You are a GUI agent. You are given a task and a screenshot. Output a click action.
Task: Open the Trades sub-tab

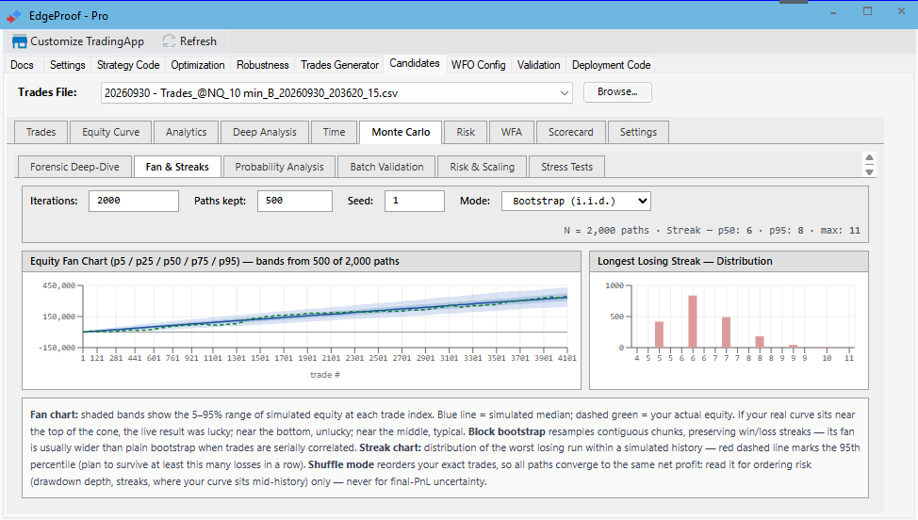pyautogui.click(x=41, y=132)
